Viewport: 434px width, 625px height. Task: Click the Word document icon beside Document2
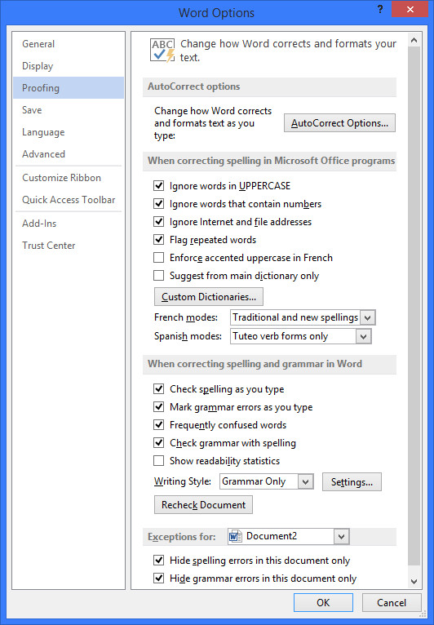[235, 537]
